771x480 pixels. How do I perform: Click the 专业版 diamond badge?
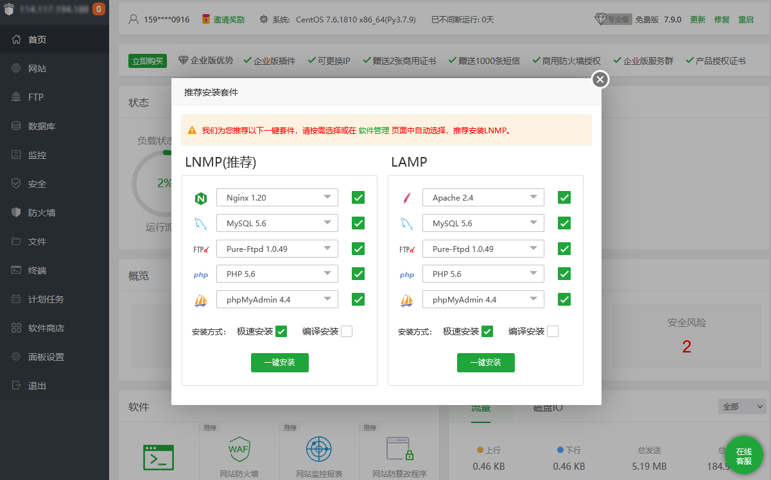(x=613, y=19)
